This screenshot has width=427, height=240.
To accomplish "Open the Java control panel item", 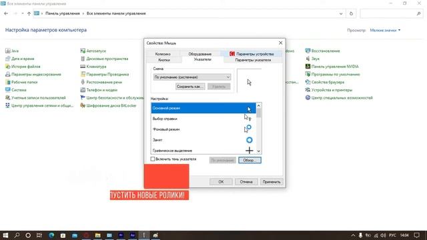I will click(x=12, y=51).
